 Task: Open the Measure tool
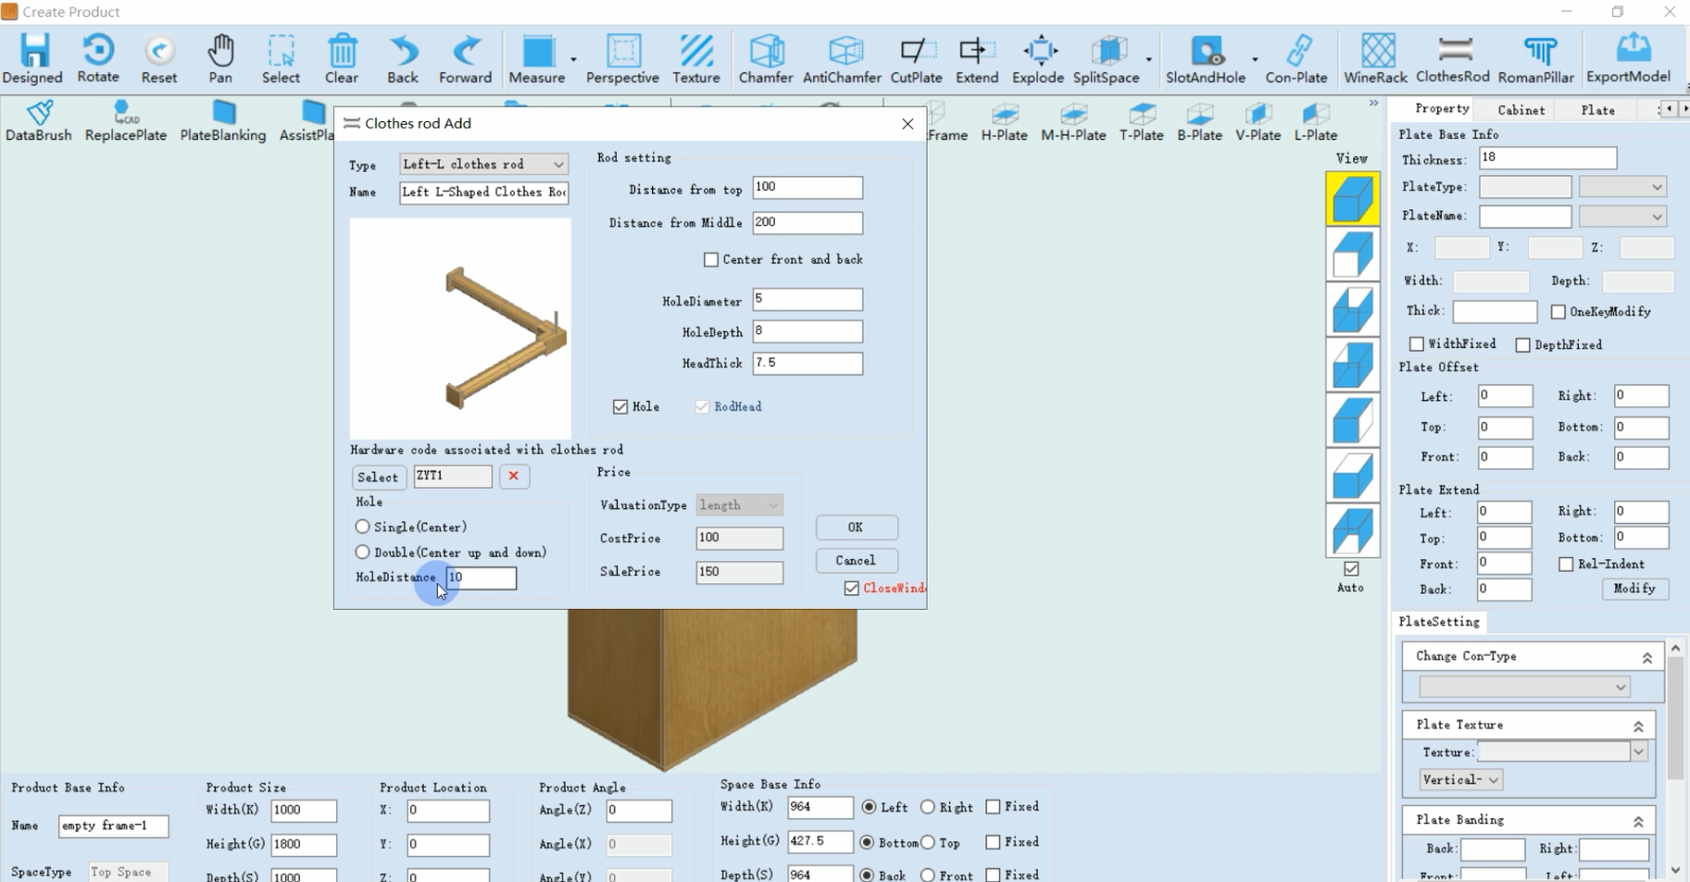point(537,58)
